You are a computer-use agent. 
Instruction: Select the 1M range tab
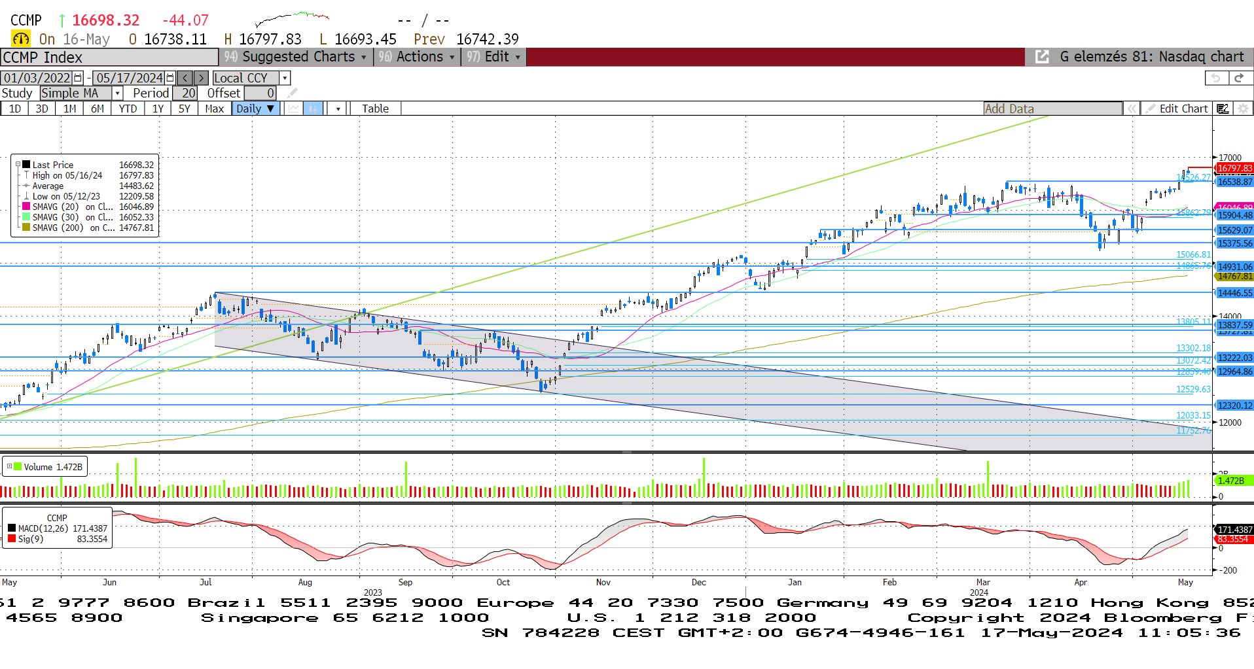(69, 109)
